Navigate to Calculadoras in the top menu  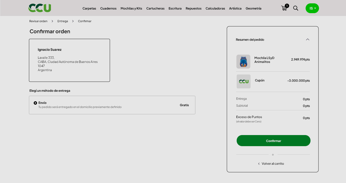(215, 9)
